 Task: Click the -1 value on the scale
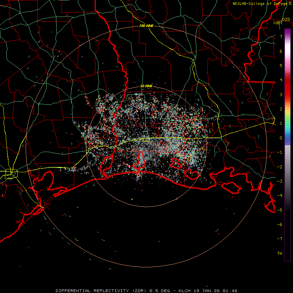point(280,152)
